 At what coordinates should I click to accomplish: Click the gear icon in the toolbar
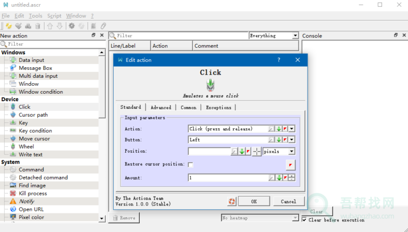coord(71,25)
